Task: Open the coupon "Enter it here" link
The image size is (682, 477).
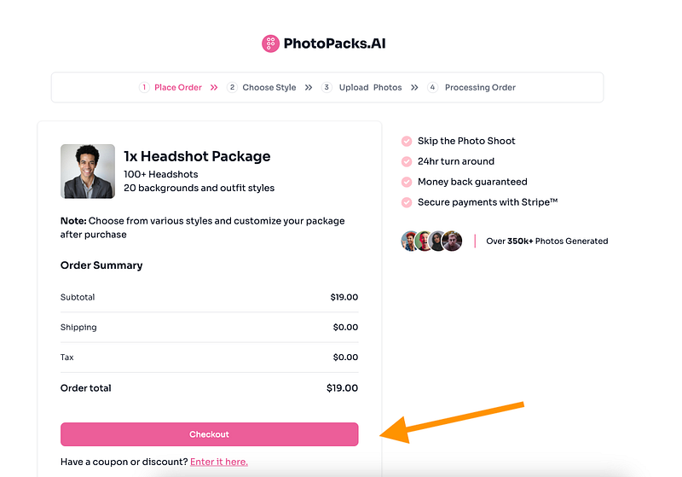Action: (x=219, y=462)
